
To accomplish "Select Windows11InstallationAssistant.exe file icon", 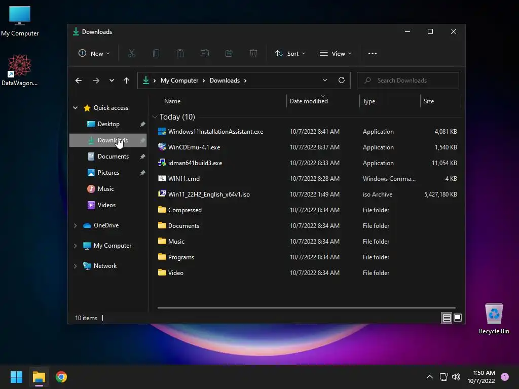I will [x=162, y=131].
